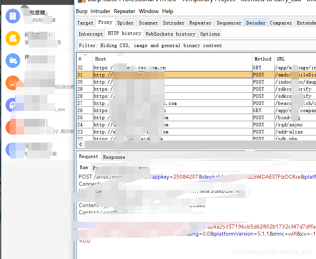The image size is (316, 259).
Task: Select highlighted history row 31
Action: 196,75
